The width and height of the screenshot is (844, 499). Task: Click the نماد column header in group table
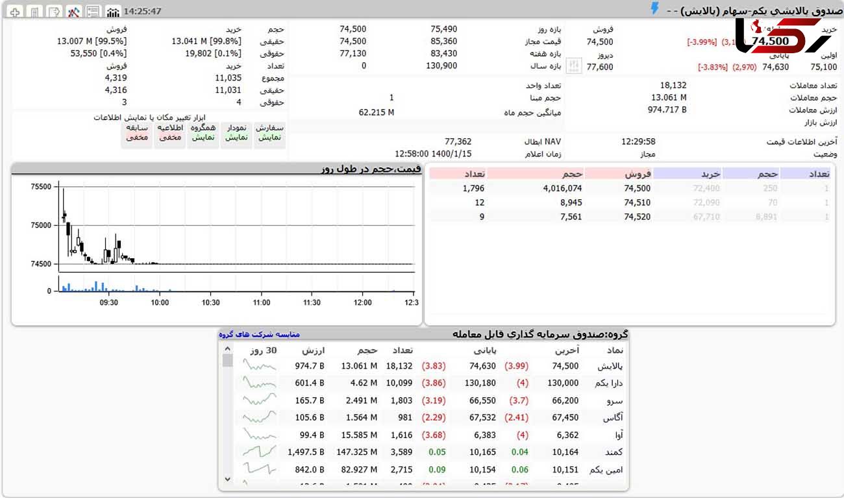click(614, 350)
